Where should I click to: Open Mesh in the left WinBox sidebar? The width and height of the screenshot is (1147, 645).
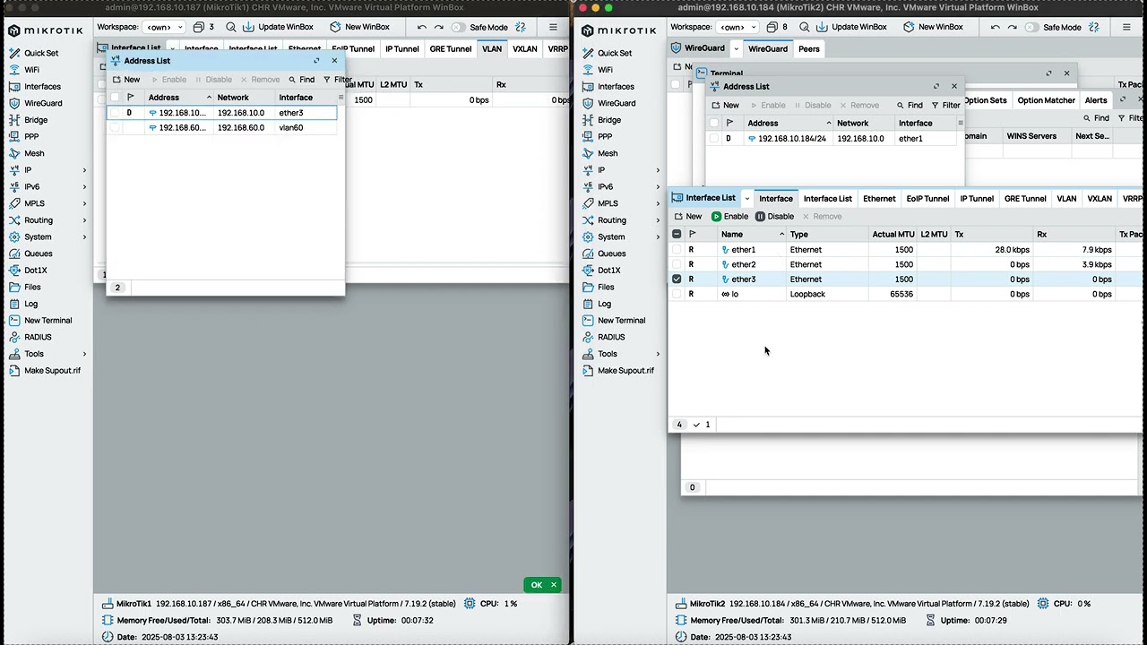point(34,153)
